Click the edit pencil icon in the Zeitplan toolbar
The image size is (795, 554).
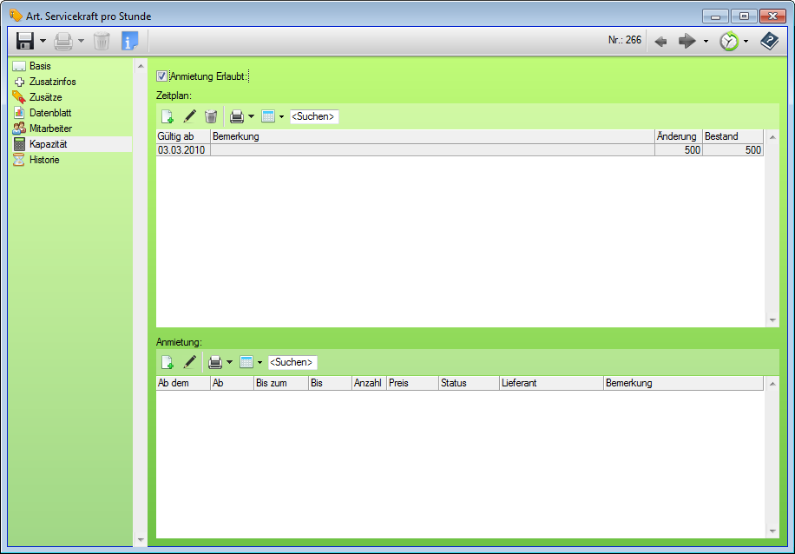(x=189, y=116)
